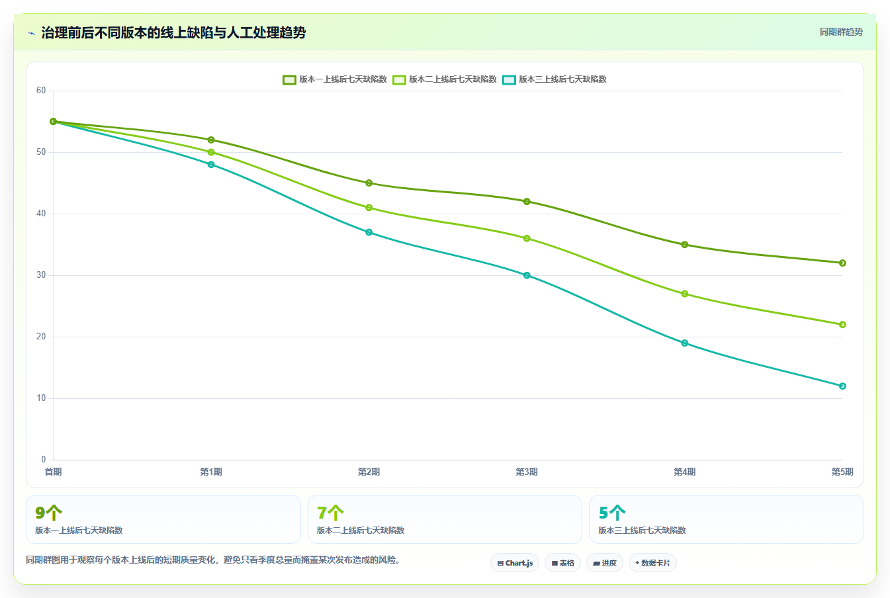Click 版本一 data point at 第3期
This screenshot has height=598, width=890.
(527, 201)
